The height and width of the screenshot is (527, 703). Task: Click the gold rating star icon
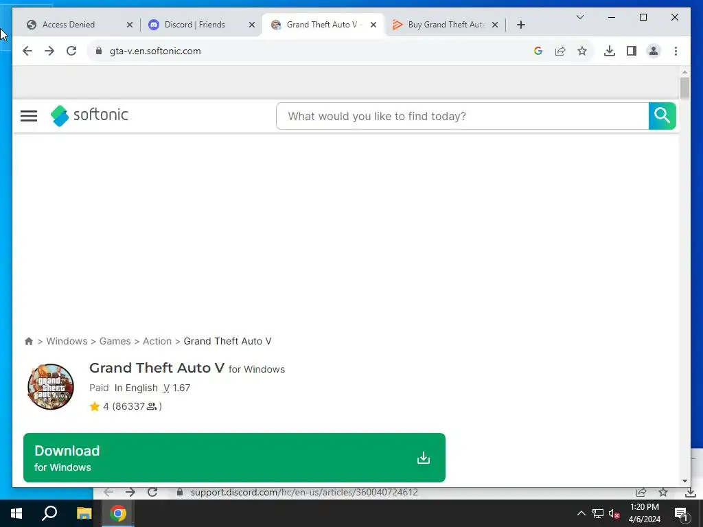click(95, 406)
